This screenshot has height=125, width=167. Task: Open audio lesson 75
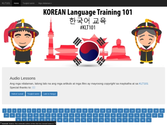click(x=113, y=120)
